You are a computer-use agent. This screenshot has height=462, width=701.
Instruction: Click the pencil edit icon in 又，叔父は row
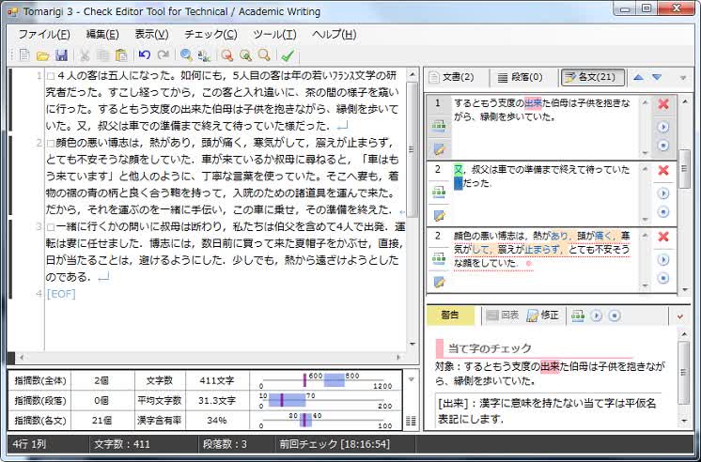(439, 216)
